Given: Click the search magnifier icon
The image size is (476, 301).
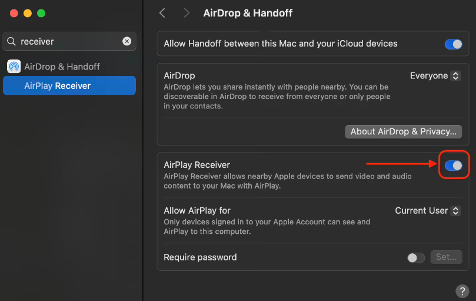Looking at the screenshot, I should [11, 41].
